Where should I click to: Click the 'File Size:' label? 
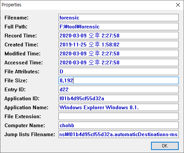16,80
